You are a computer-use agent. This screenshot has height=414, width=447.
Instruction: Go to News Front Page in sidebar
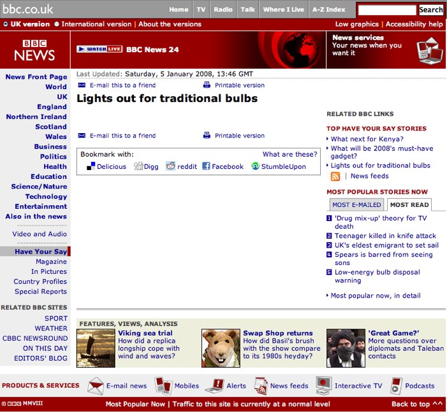(36, 77)
